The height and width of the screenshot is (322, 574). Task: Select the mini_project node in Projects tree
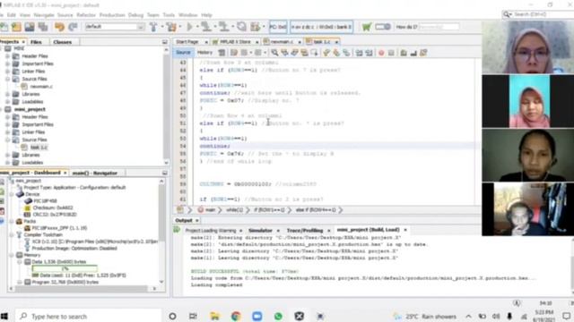coord(30,109)
